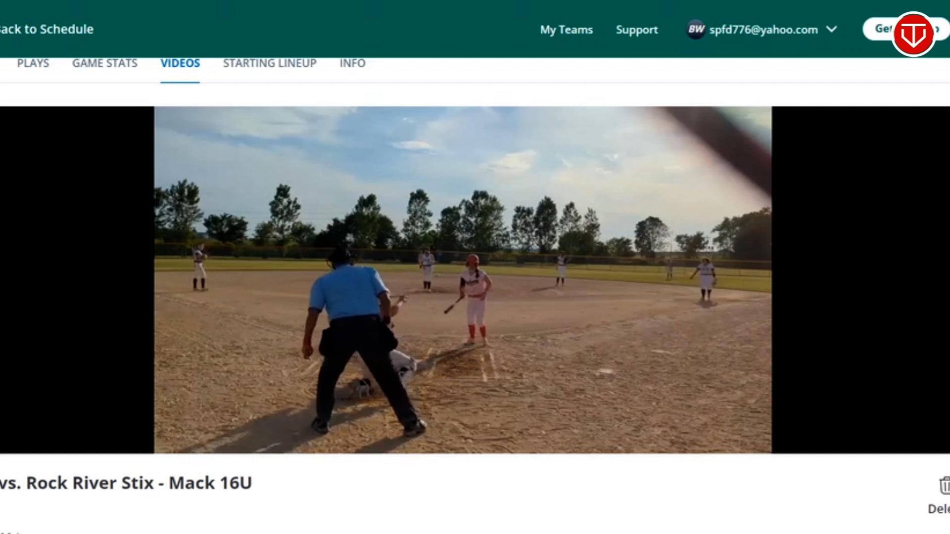Click the black bar right of video

[x=860, y=279]
